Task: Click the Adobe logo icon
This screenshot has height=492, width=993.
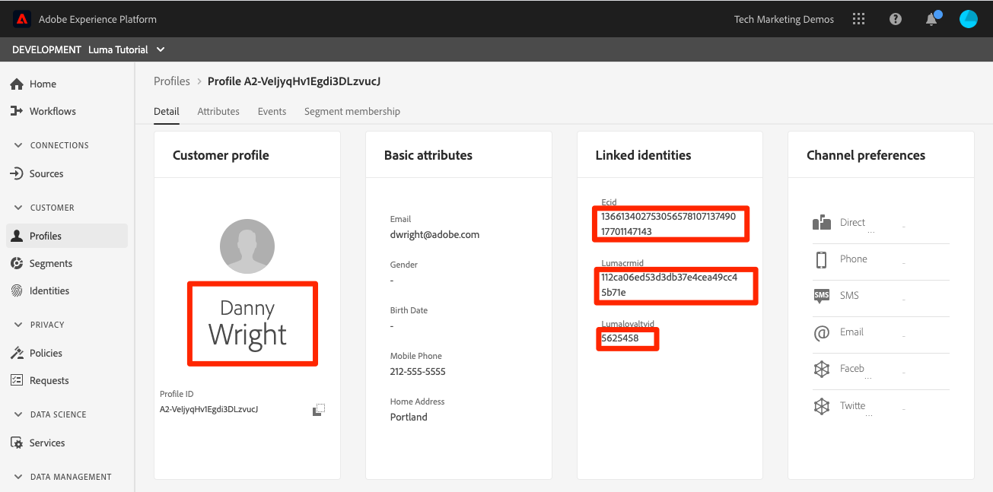Action: click(x=21, y=19)
